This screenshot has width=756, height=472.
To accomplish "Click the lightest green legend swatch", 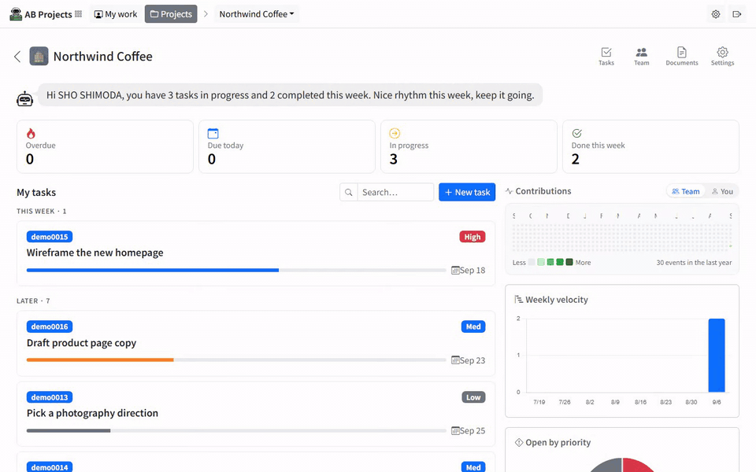I will pos(541,262).
